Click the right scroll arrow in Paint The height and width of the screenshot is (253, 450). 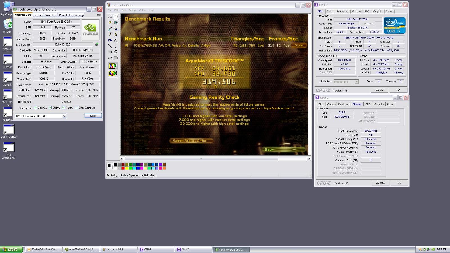pos(309,158)
